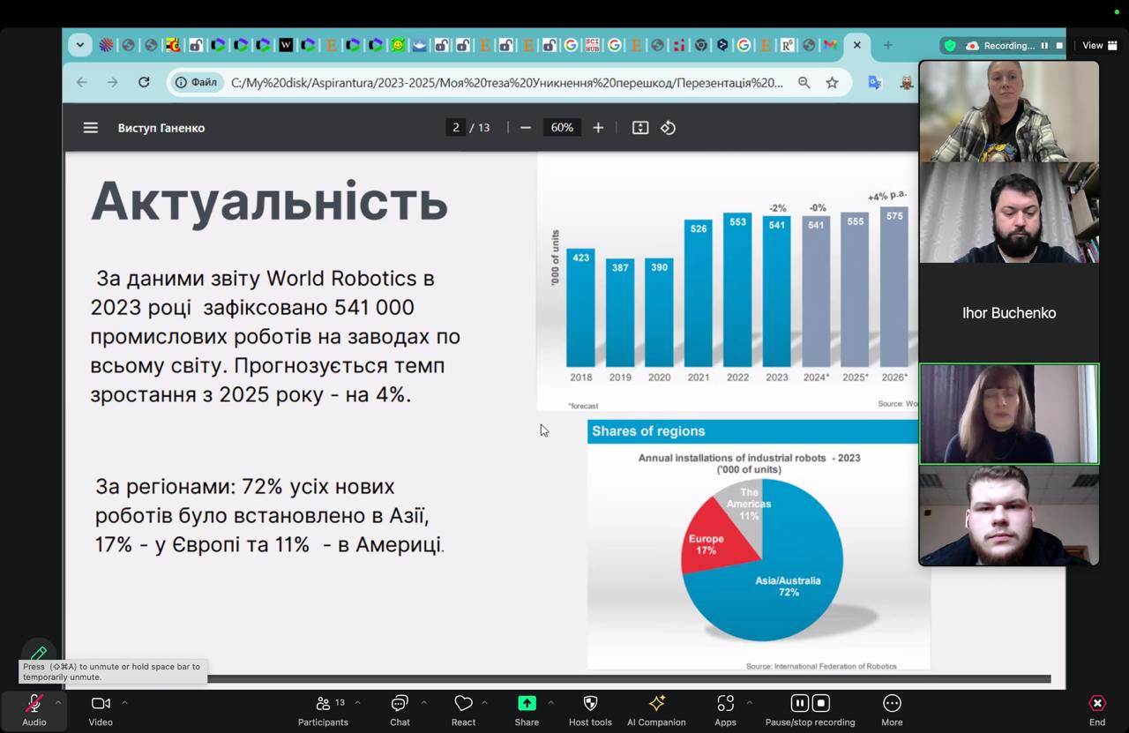Switch to the Wikipedia W tab
Image resolution: width=1129 pixels, height=733 pixels.
pos(286,45)
